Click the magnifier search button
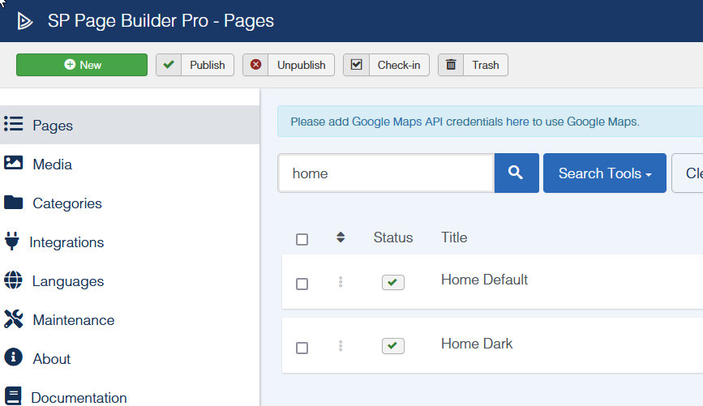Viewport: 703px width, 406px height. point(516,173)
